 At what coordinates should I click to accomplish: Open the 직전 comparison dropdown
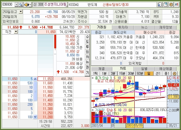click(x=16, y=32)
